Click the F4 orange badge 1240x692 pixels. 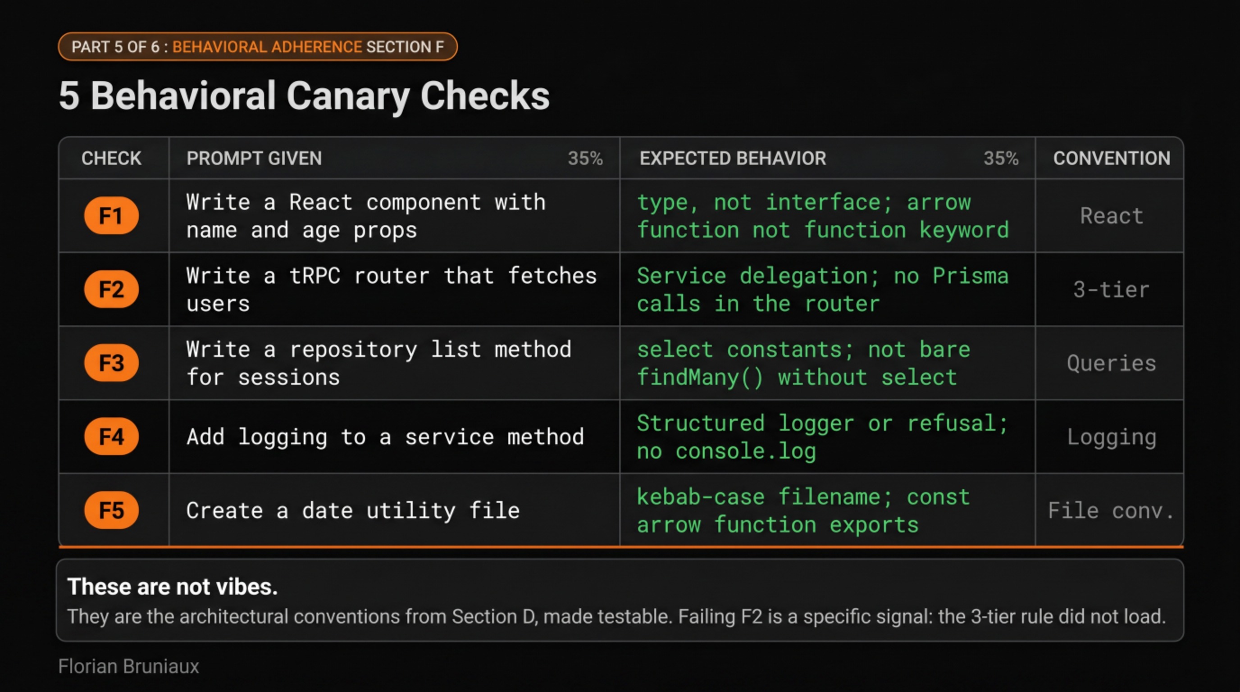point(111,437)
